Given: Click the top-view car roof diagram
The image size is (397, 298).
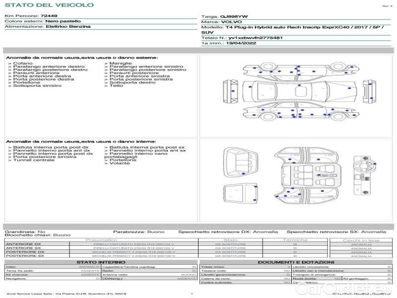Looking at the screenshot, I should [x=300, y=92].
